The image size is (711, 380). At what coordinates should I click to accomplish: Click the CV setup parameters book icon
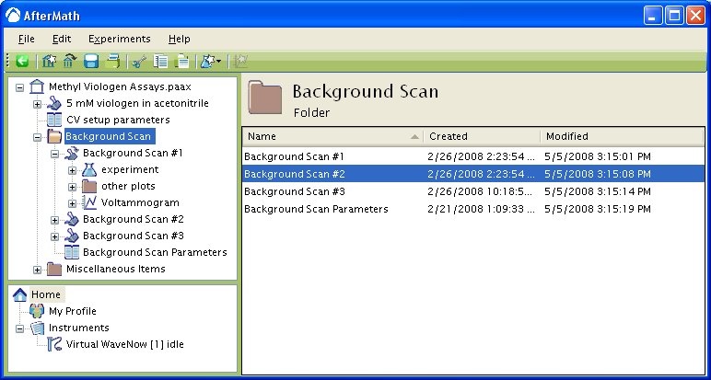(54, 120)
